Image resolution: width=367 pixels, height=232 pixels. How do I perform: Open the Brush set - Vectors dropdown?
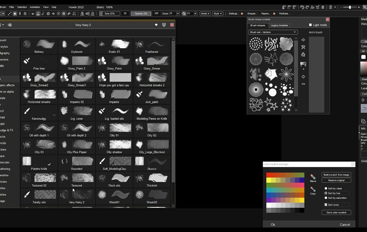point(273,32)
